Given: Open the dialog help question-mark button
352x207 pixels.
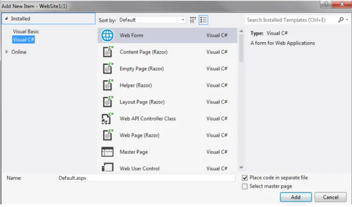Looking at the screenshot, I should 326,4.
